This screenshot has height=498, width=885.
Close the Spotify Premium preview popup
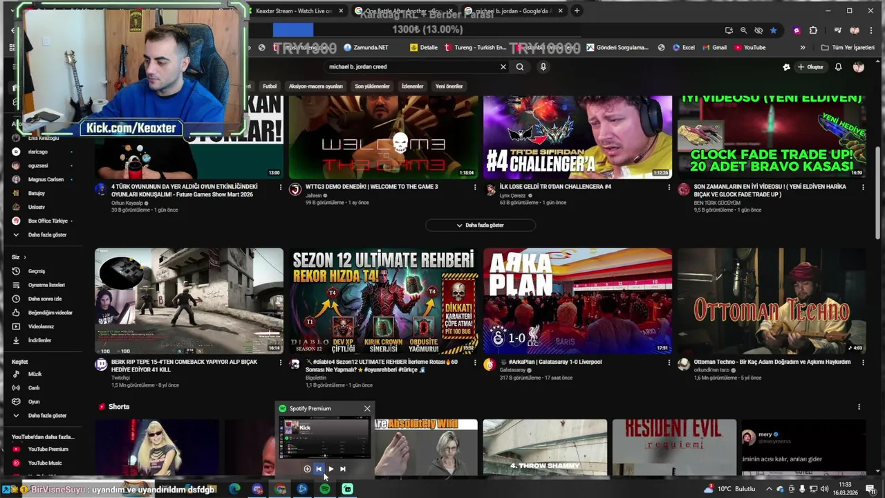tap(367, 409)
